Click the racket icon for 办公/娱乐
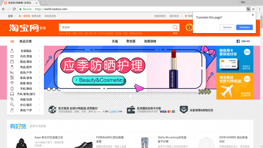This screenshot has width=263, height=148. click(12, 105)
